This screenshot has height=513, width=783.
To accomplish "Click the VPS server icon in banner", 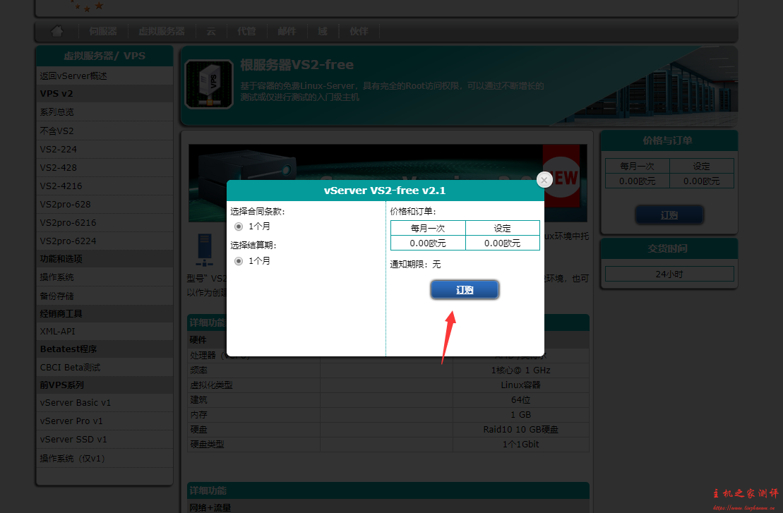I will [209, 85].
